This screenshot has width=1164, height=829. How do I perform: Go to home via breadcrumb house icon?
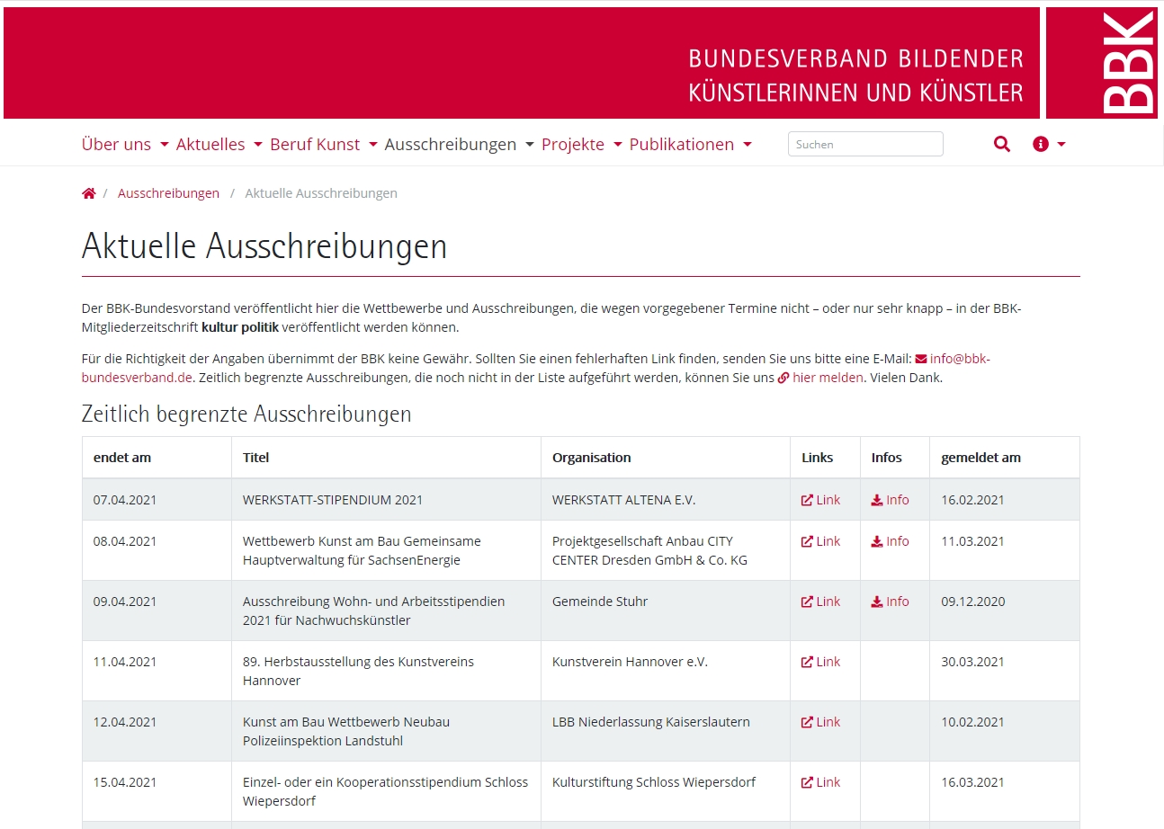coord(89,193)
